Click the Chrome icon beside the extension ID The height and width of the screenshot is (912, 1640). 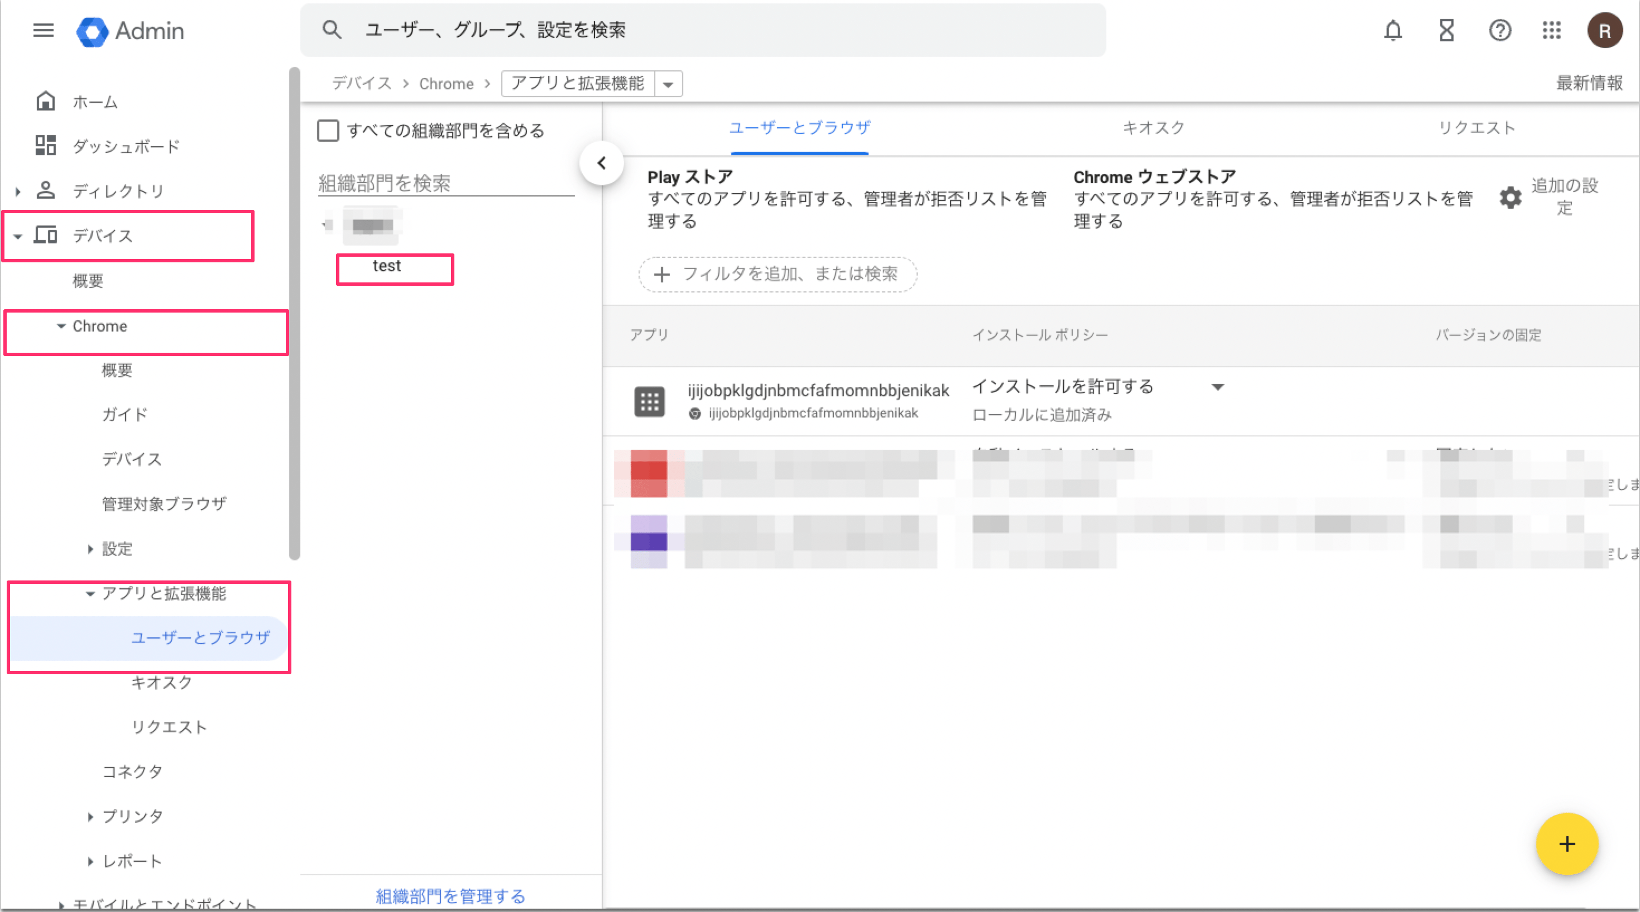pyautogui.click(x=694, y=414)
